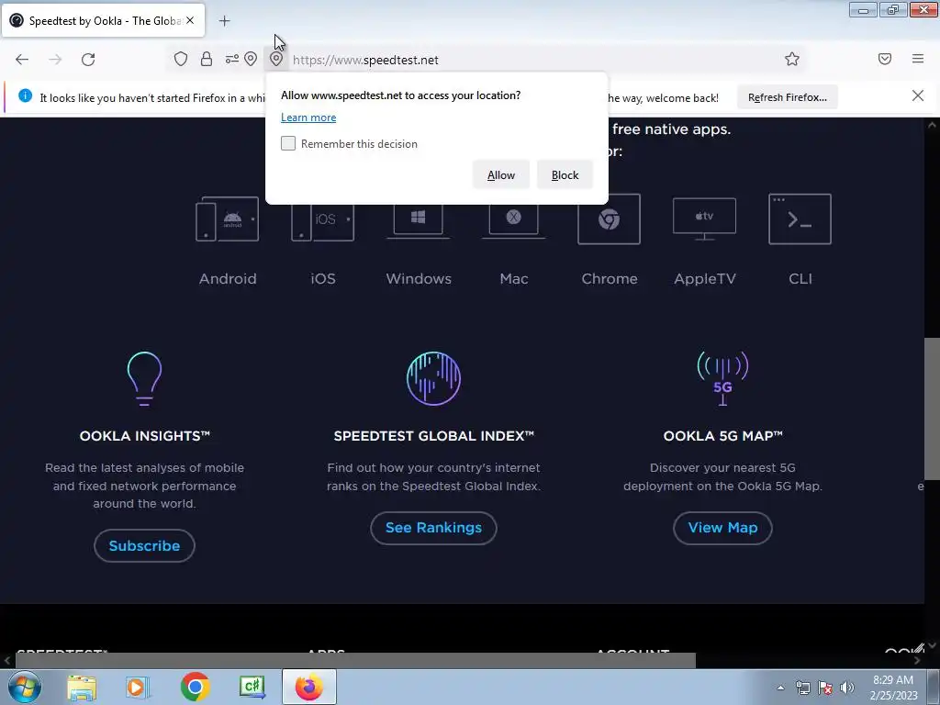
Task: Click the Android label
Action: (x=228, y=279)
